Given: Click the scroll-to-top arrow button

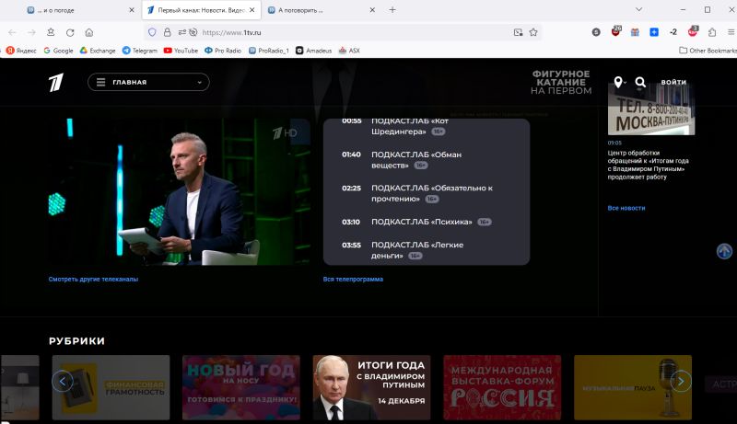Looking at the screenshot, I should tap(724, 251).
